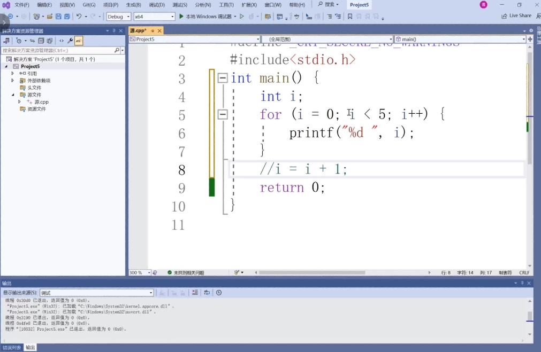Click the bookmark icon in the toolbar
This screenshot has width=541, height=352.
pyautogui.click(x=350, y=16)
